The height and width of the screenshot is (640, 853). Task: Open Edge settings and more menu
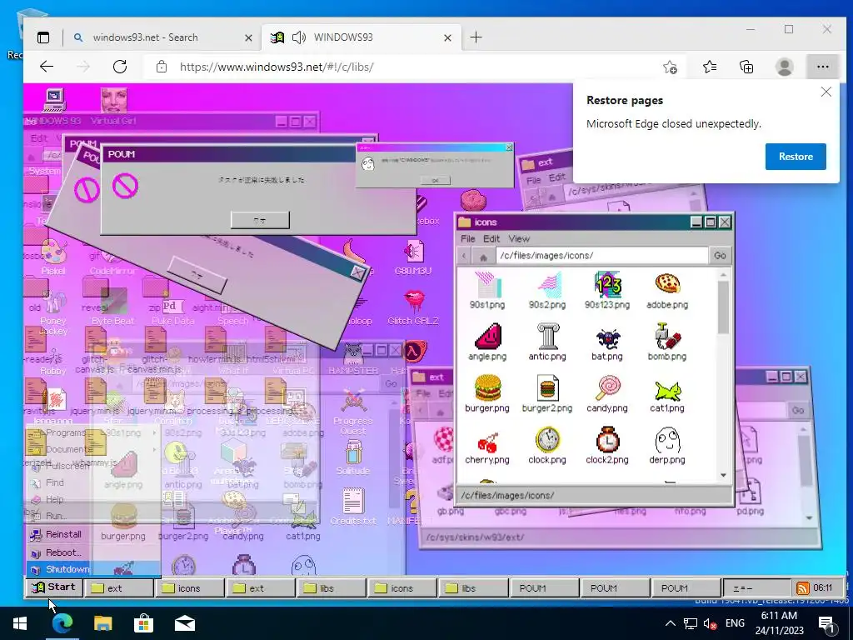click(x=822, y=67)
